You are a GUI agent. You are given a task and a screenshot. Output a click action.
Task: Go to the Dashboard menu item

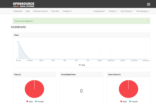(x=18, y=11)
